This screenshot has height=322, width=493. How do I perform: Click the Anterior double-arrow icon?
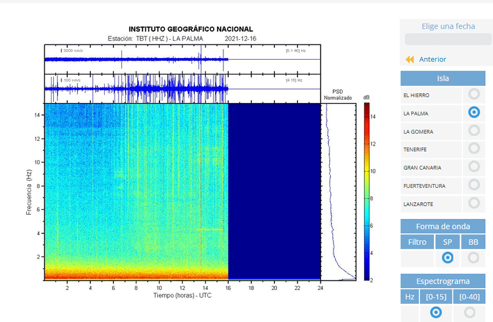pos(410,60)
